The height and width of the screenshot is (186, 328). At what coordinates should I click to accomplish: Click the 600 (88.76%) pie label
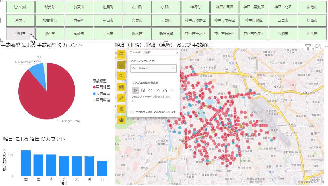click(71, 121)
